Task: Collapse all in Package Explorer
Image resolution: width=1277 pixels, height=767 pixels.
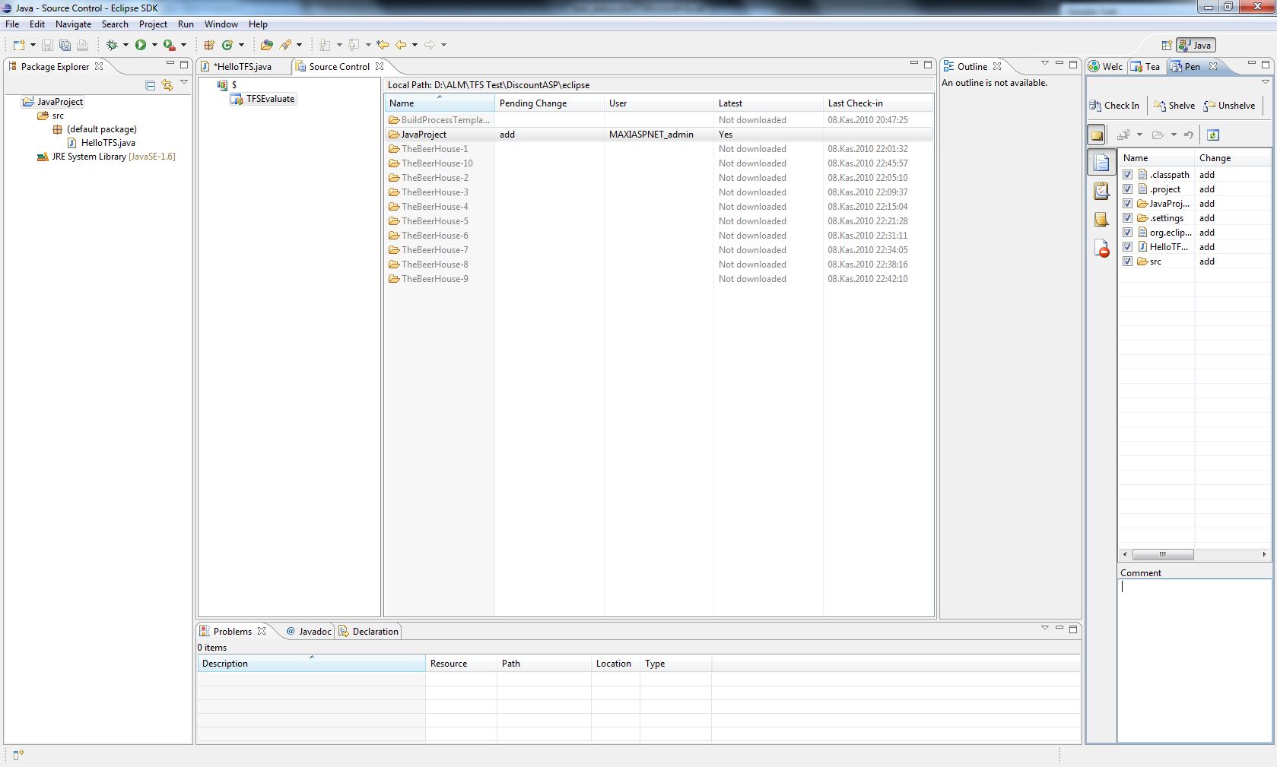Action: click(151, 85)
